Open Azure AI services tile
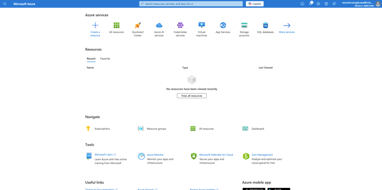 (x=159, y=29)
